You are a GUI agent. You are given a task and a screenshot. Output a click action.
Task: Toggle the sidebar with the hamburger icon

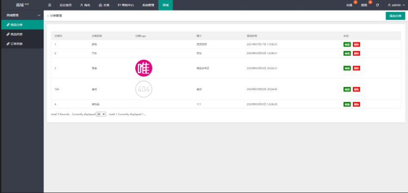(x=50, y=5)
